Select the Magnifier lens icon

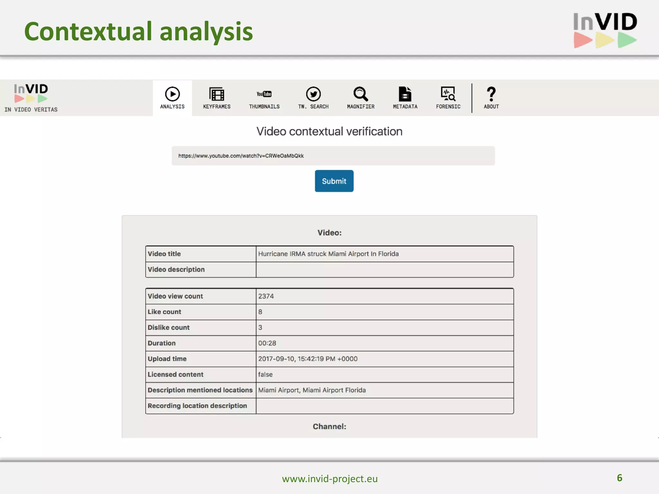point(361,94)
